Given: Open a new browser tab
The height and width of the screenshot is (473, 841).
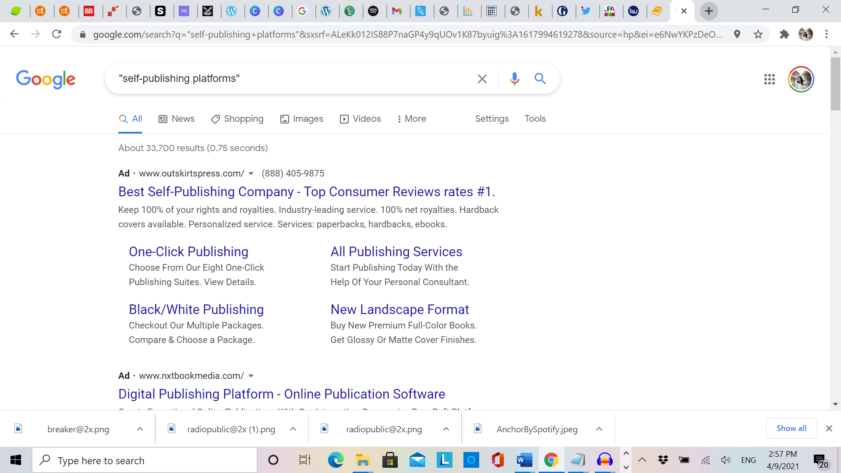Looking at the screenshot, I should click(709, 11).
